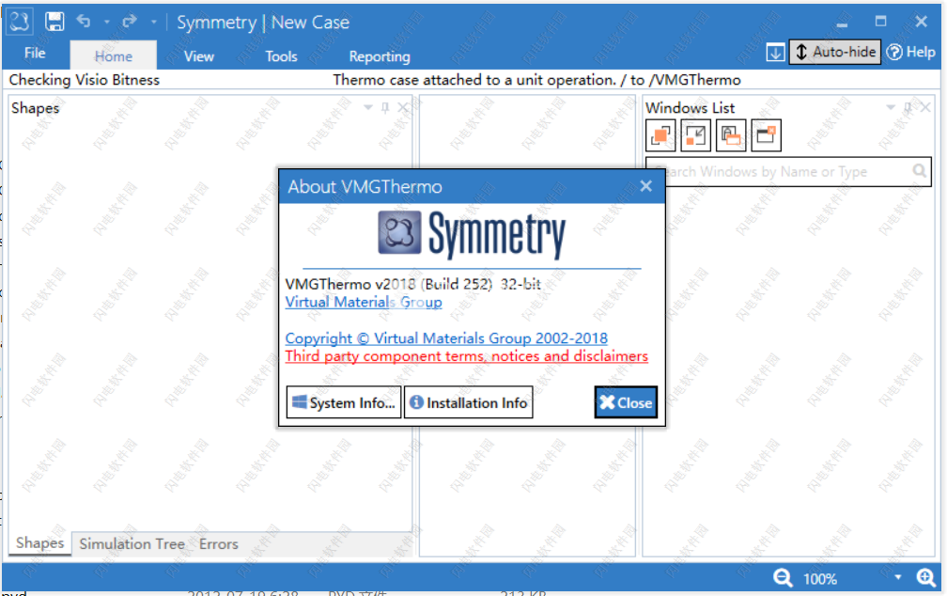Undo the last action

(84, 22)
